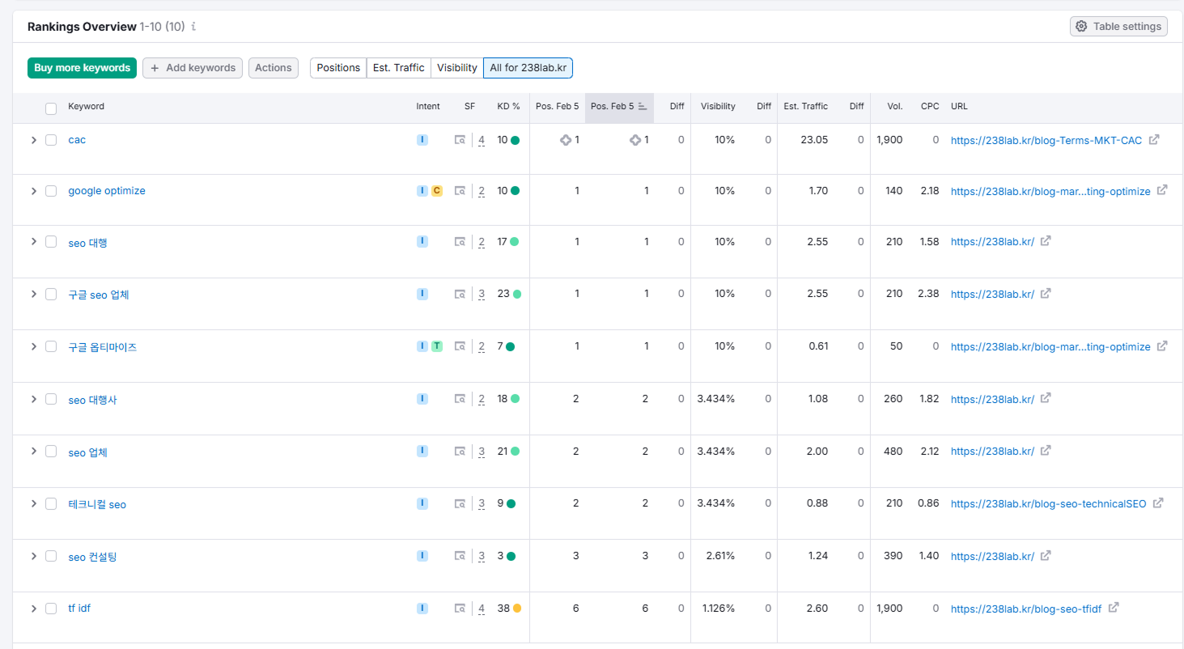Click the Informational intent badge for cac

click(422, 140)
